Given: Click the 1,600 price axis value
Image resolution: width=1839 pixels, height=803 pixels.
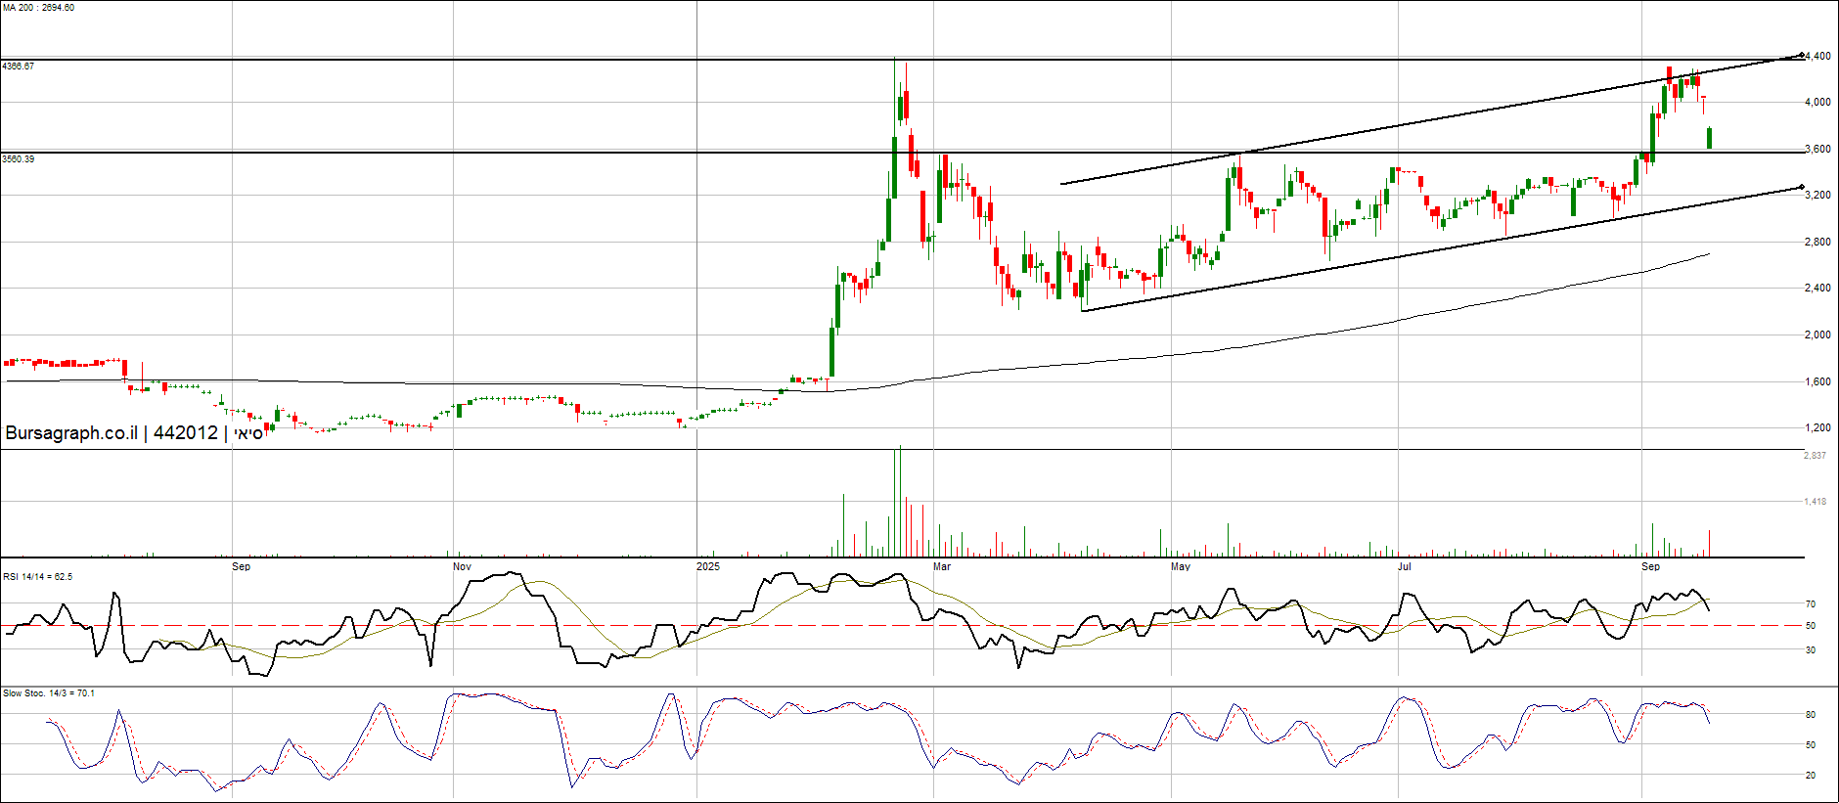Looking at the screenshot, I should click(x=1818, y=382).
